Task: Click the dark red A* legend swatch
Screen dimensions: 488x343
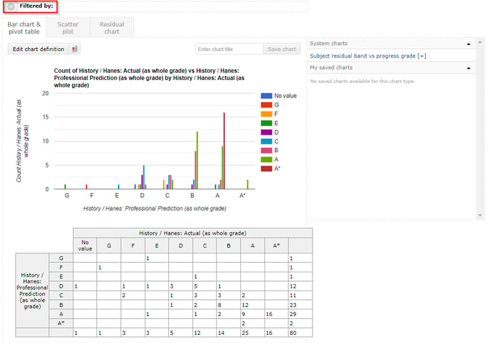Action: point(267,168)
